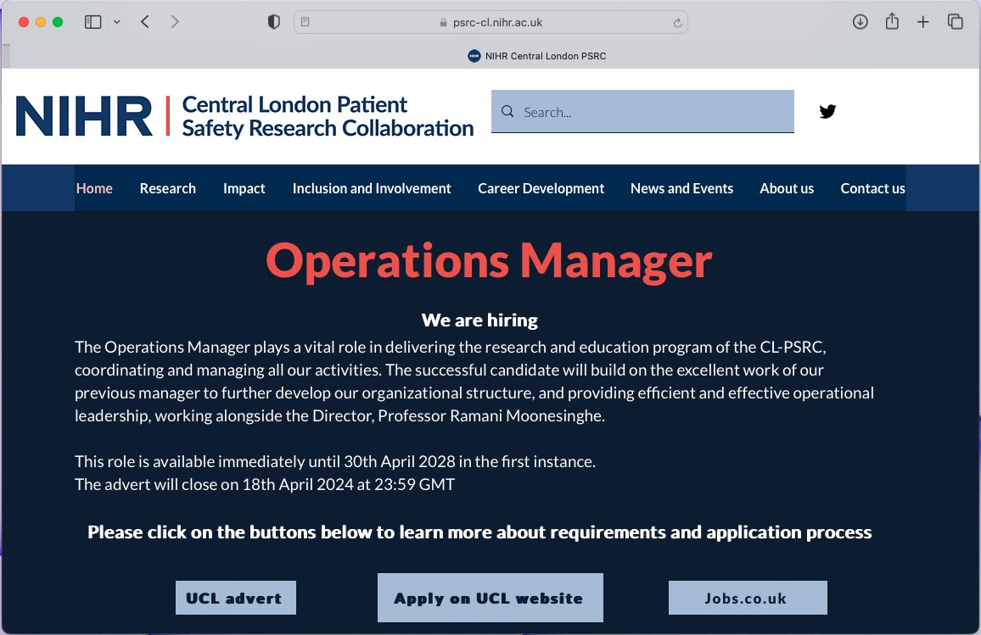Select the magnifying glass search icon
Viewport: 981px width, 635px height.
pos(507,111)
